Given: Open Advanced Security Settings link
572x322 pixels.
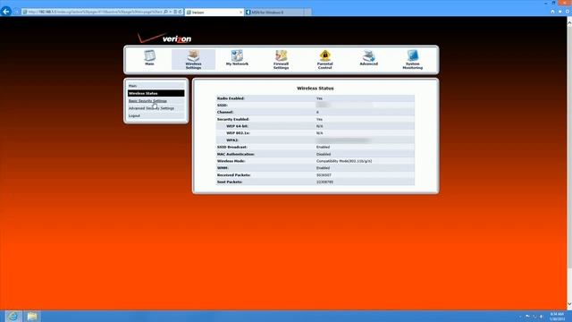Looking at the screenshot, I should (x=151, y=108).
